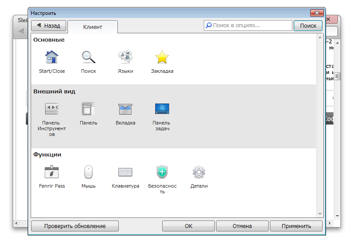Click Проверить обновление button

tap(75, 226)
